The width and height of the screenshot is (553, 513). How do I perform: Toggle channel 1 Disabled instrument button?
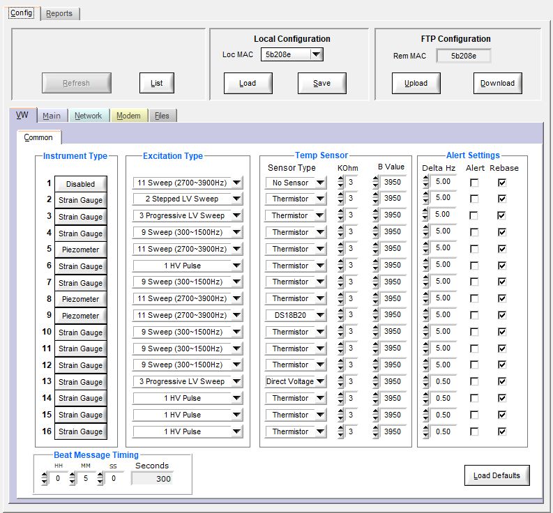click(x=80, y=184)
